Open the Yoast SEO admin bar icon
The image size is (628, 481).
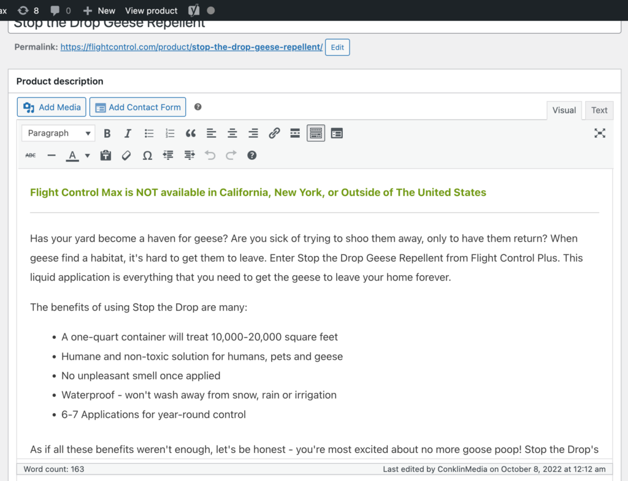[194, 11]
